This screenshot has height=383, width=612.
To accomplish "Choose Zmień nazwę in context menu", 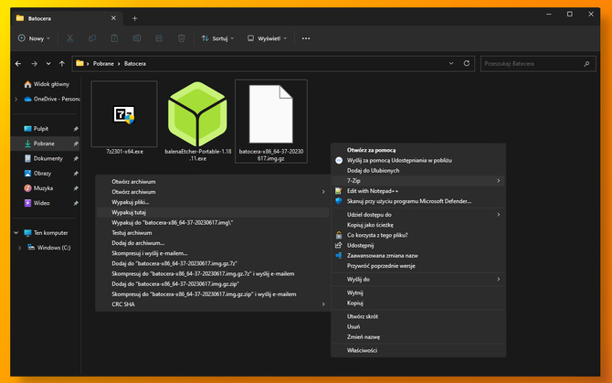I will pos(418,337).
